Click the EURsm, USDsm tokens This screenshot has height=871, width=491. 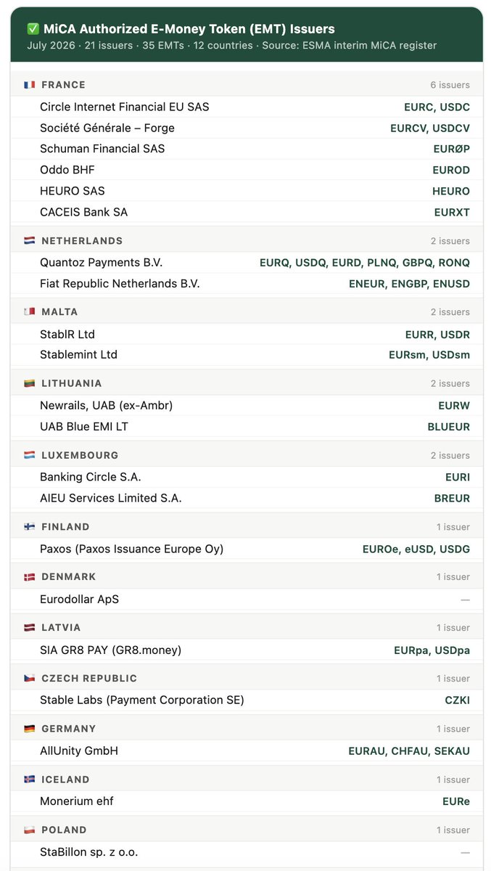pyautogui.click(x=429, y=355)
